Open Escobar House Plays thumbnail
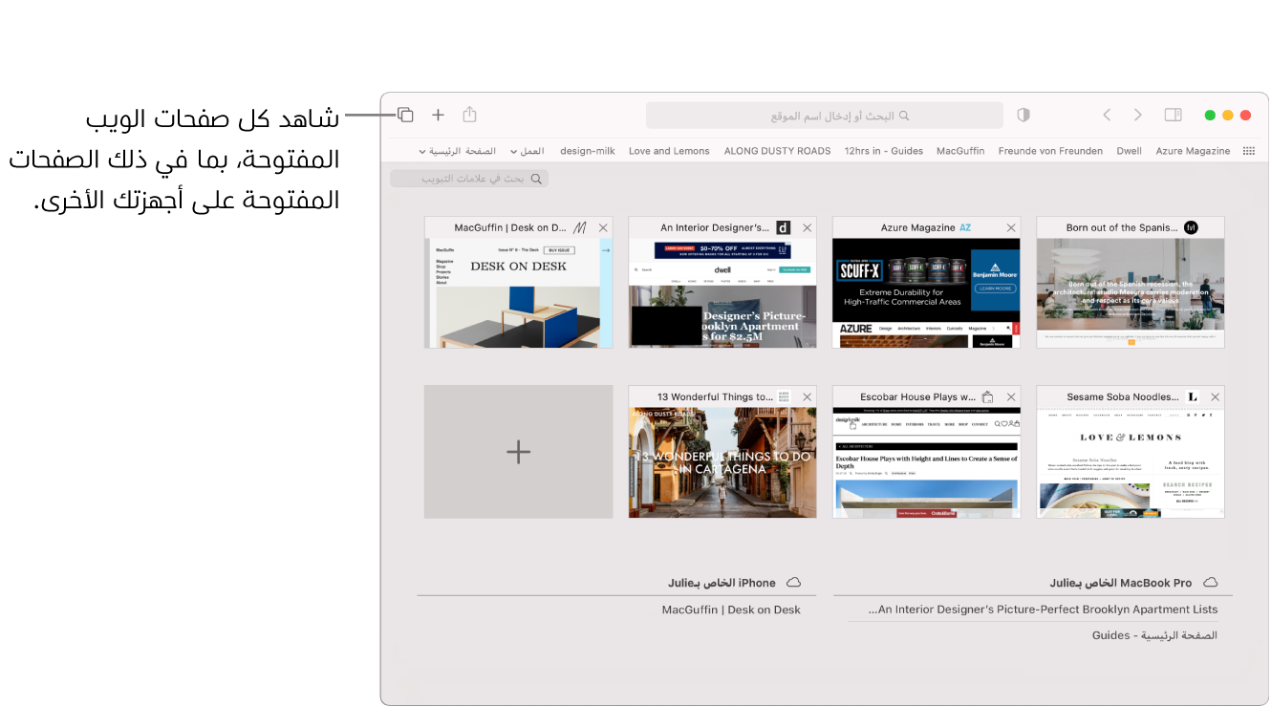Image resolution: width=1271 pixels, height=706 pixels. pyautogui.click(x=927, y=463)
